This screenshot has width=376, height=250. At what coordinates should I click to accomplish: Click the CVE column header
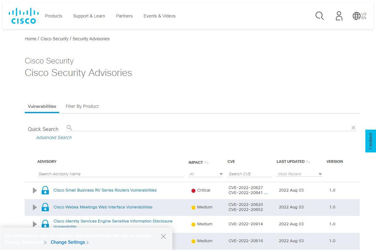231,162
